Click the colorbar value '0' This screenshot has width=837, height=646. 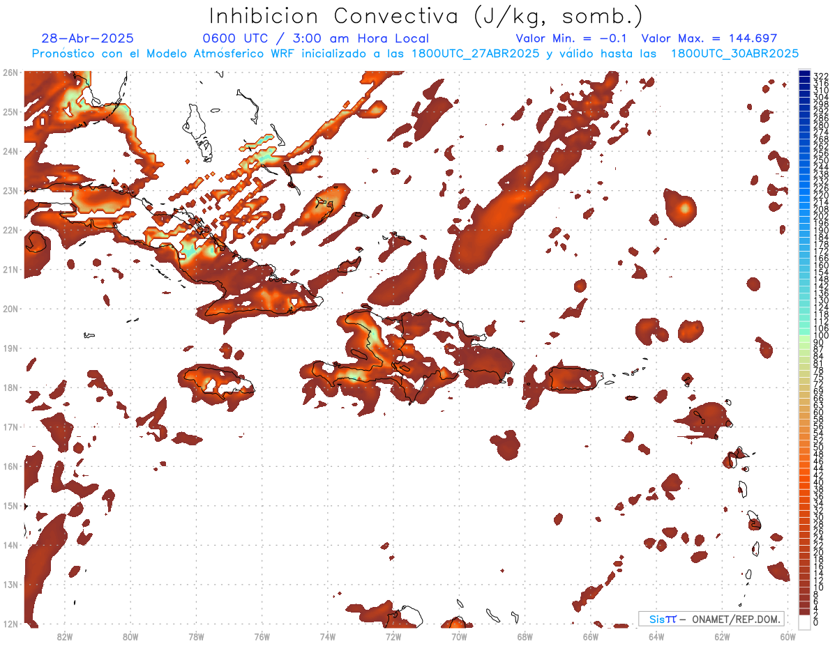pos(817,622)
